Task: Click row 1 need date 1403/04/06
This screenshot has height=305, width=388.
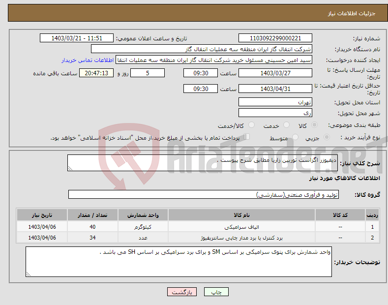Action: click(42, 227)
